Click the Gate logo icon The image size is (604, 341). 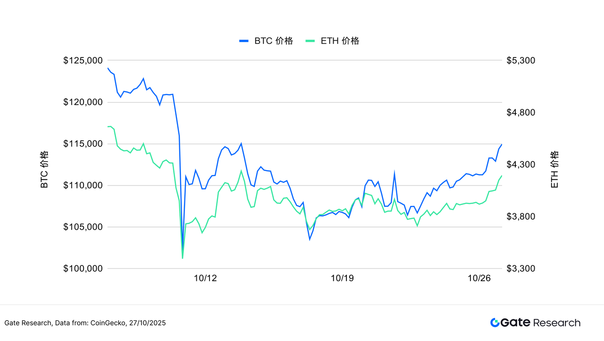495,323
